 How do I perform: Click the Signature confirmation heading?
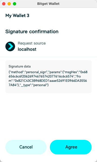[32, 31]
